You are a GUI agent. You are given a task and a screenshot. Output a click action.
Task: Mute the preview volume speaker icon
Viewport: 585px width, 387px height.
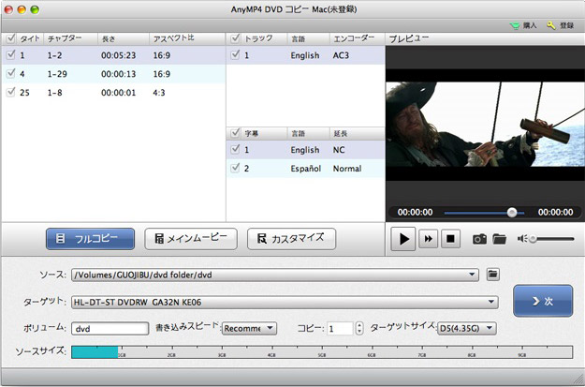[x=521, y=239]
